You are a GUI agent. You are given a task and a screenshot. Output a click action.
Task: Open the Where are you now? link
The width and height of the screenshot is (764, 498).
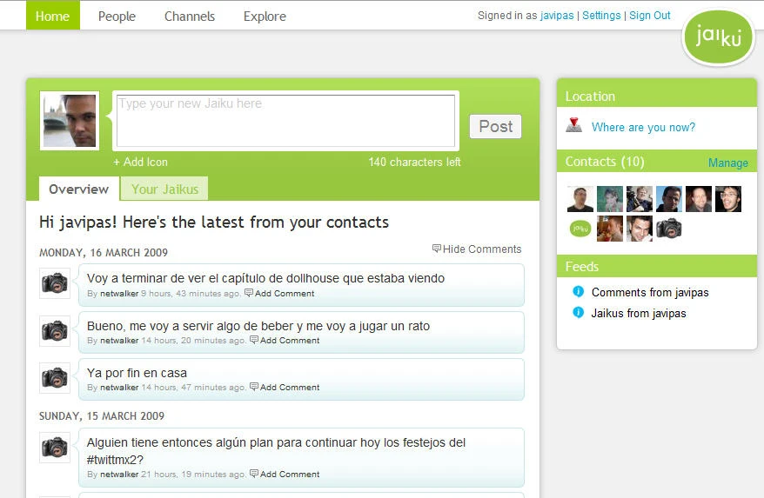643,127
